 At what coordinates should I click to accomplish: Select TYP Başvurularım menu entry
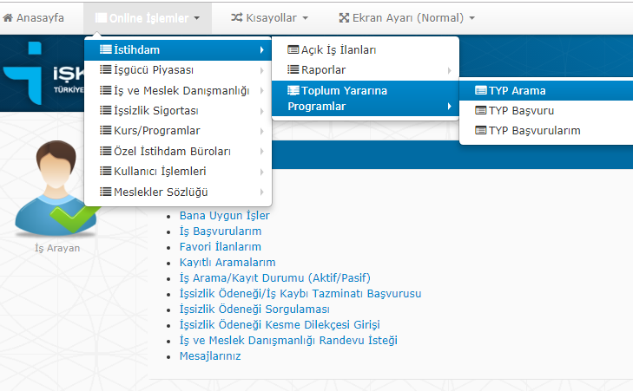[x=534, y=131]
